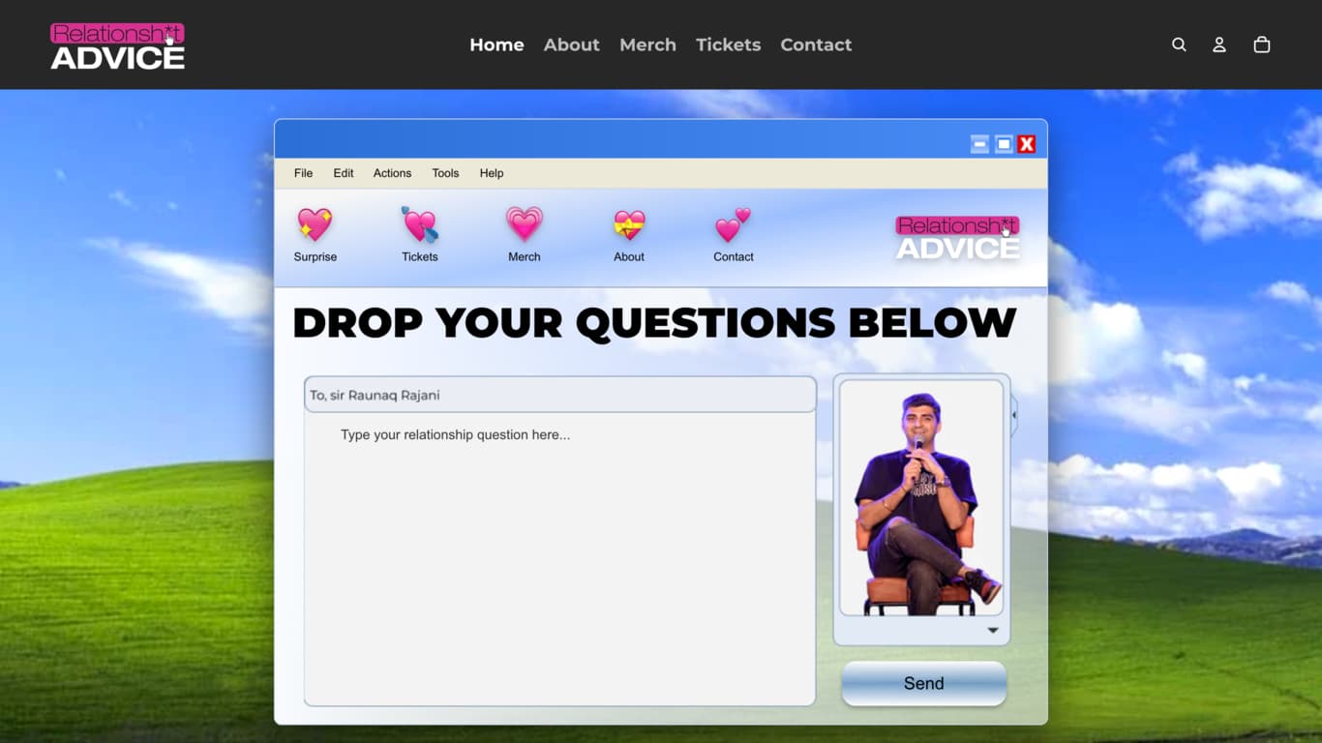
Task: Click the 'To, sir Raunaq Rajani' field
Action: pos(559,395)
